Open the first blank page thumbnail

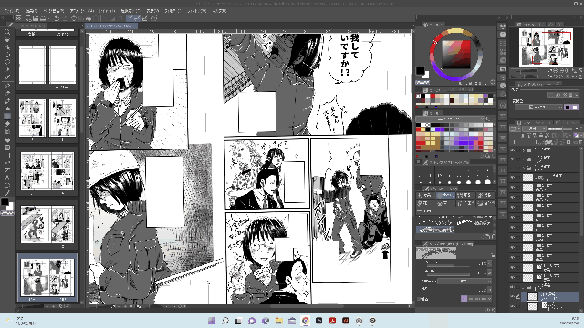click(33, 65)
